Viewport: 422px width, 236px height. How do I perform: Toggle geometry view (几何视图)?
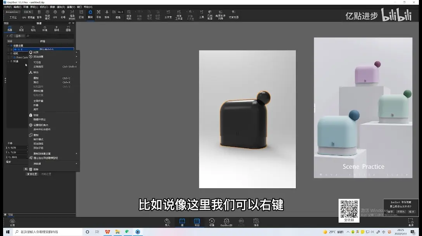pyautogui.click(x=210, y=14)
